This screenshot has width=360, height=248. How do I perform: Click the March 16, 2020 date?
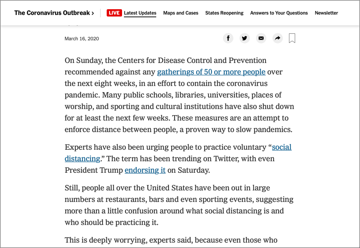point(82,39)
